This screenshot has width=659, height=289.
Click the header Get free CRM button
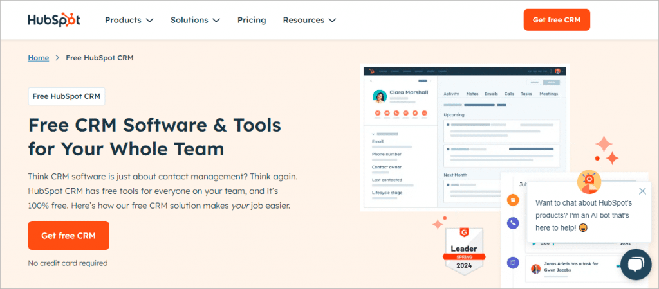(x=557, y=20)
